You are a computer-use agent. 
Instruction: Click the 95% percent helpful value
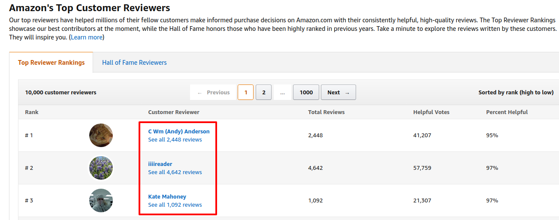point(492,136)
